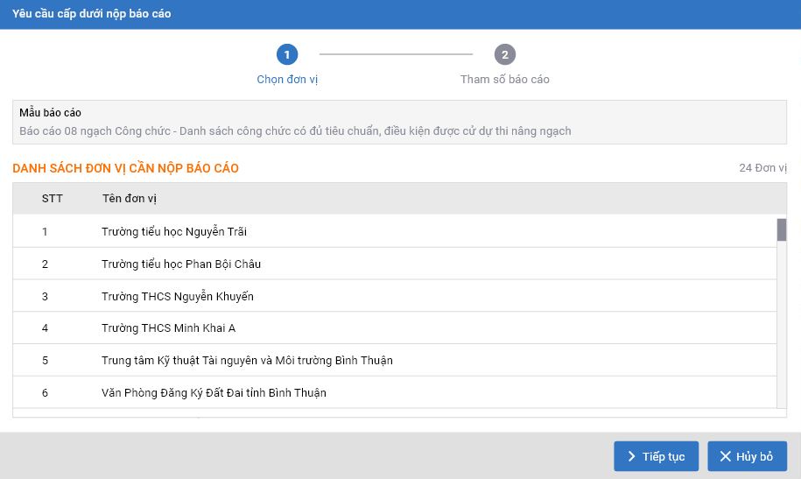801x479 pixels.
Task: Click 'Văn Phòng Đăng Ký Đất Đai' row
Action: tap(214, 393)
